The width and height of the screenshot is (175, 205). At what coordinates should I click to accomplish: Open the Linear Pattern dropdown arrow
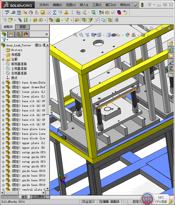coord(30,20)
